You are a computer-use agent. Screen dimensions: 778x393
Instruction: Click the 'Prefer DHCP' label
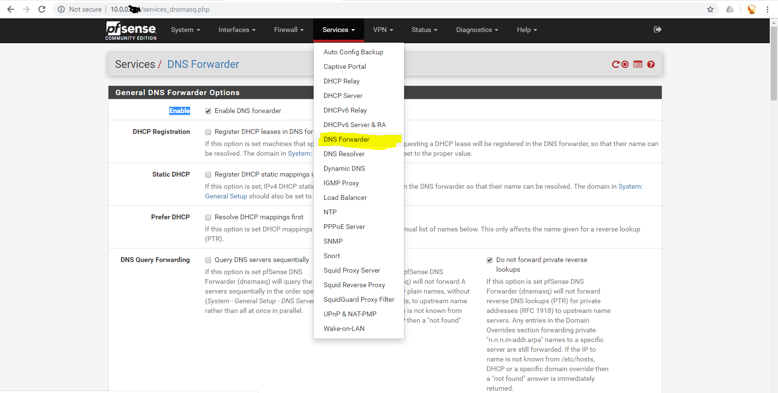pyautogui.click(x=170, y=217)
